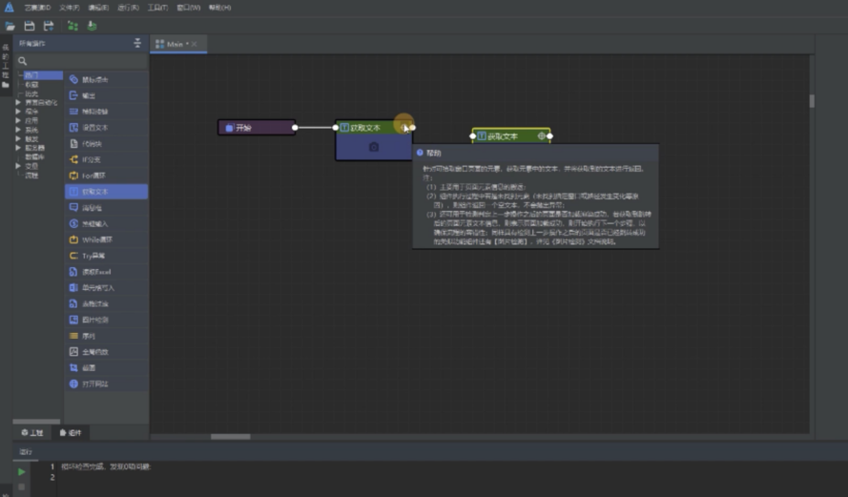Select the 收藏 tree item

31,84
